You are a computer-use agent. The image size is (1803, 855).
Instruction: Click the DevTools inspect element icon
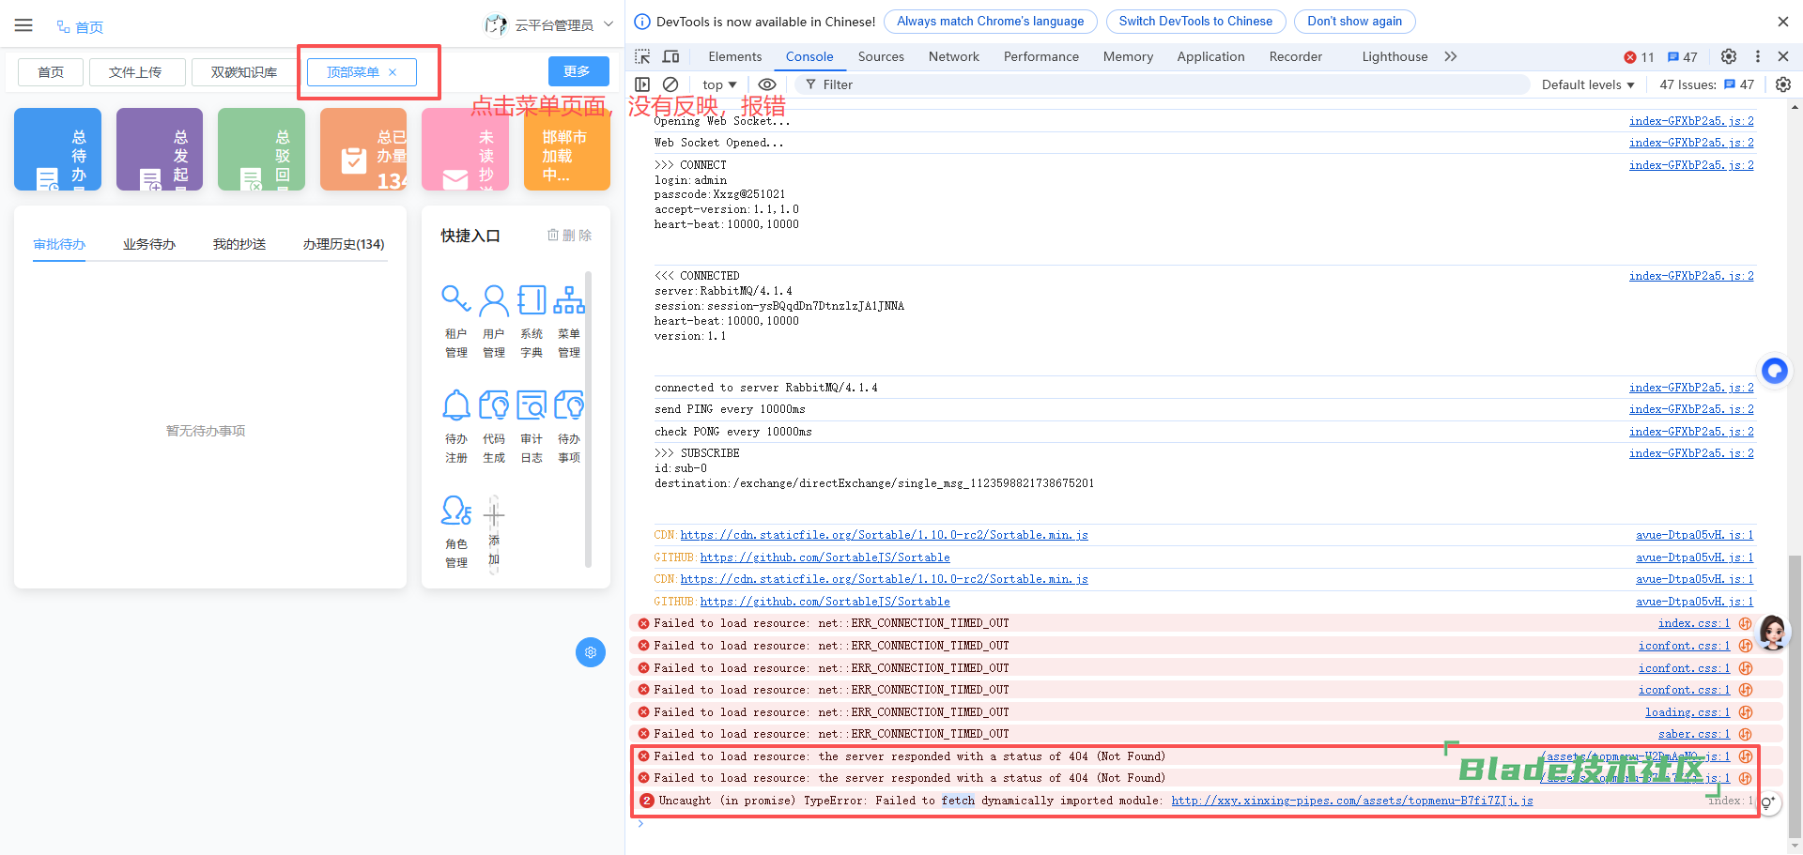coord(642,56)
